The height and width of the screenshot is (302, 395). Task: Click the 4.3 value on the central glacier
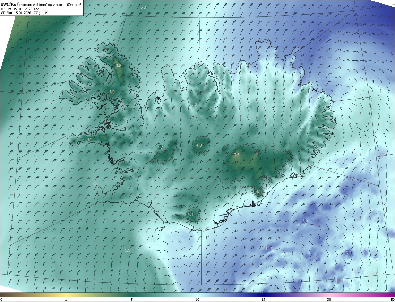(199, 145)
